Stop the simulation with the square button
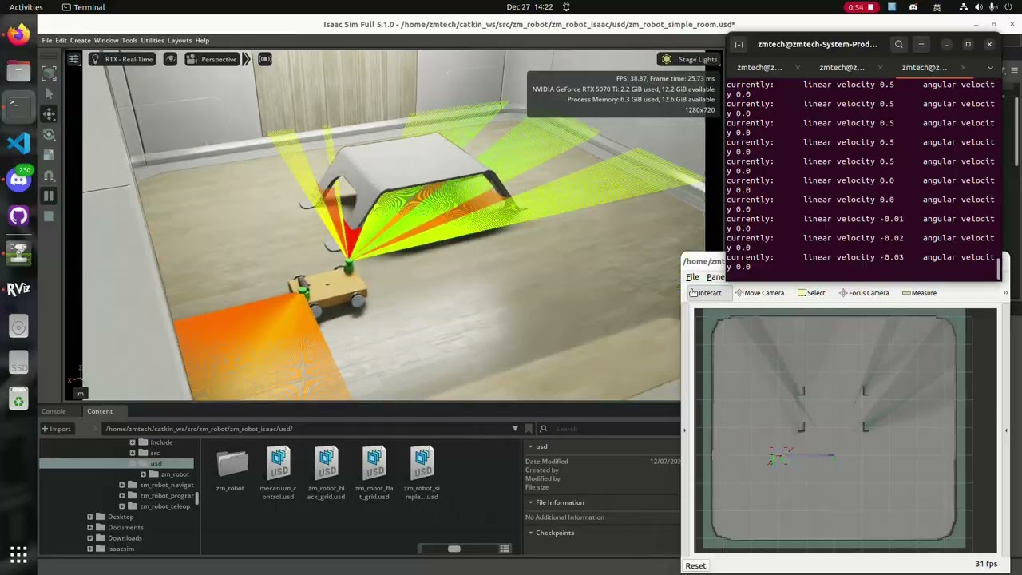The width and height of the screenshot is (1022, 575). click(x=49, y=216)
